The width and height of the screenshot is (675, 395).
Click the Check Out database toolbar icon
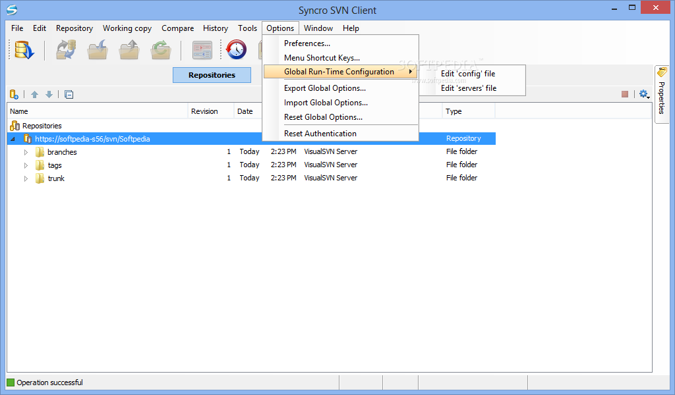pyautogui.click(x=24, y=50)
